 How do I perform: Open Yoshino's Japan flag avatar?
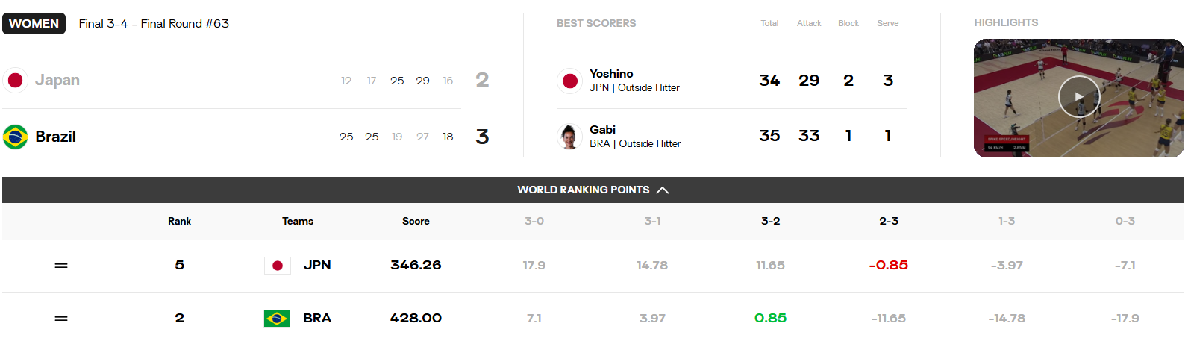coord(569,81)
